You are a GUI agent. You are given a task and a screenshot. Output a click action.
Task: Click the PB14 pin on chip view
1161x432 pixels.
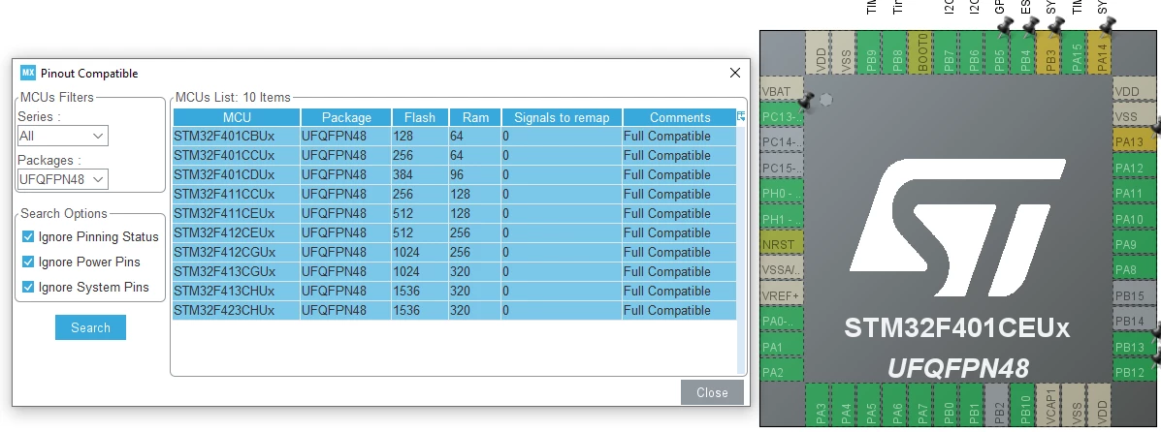click(x=1135, y=321)
